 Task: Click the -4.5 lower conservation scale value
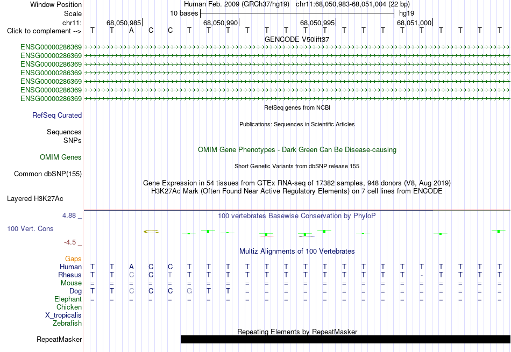pos(70,242)
